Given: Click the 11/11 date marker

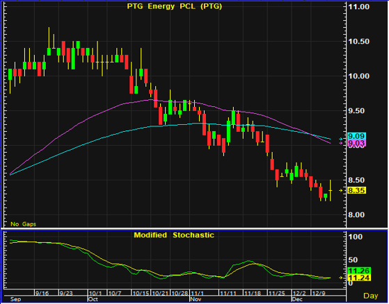Looking at the screenshot, I should pyautogui.click(x=228, y=293).
